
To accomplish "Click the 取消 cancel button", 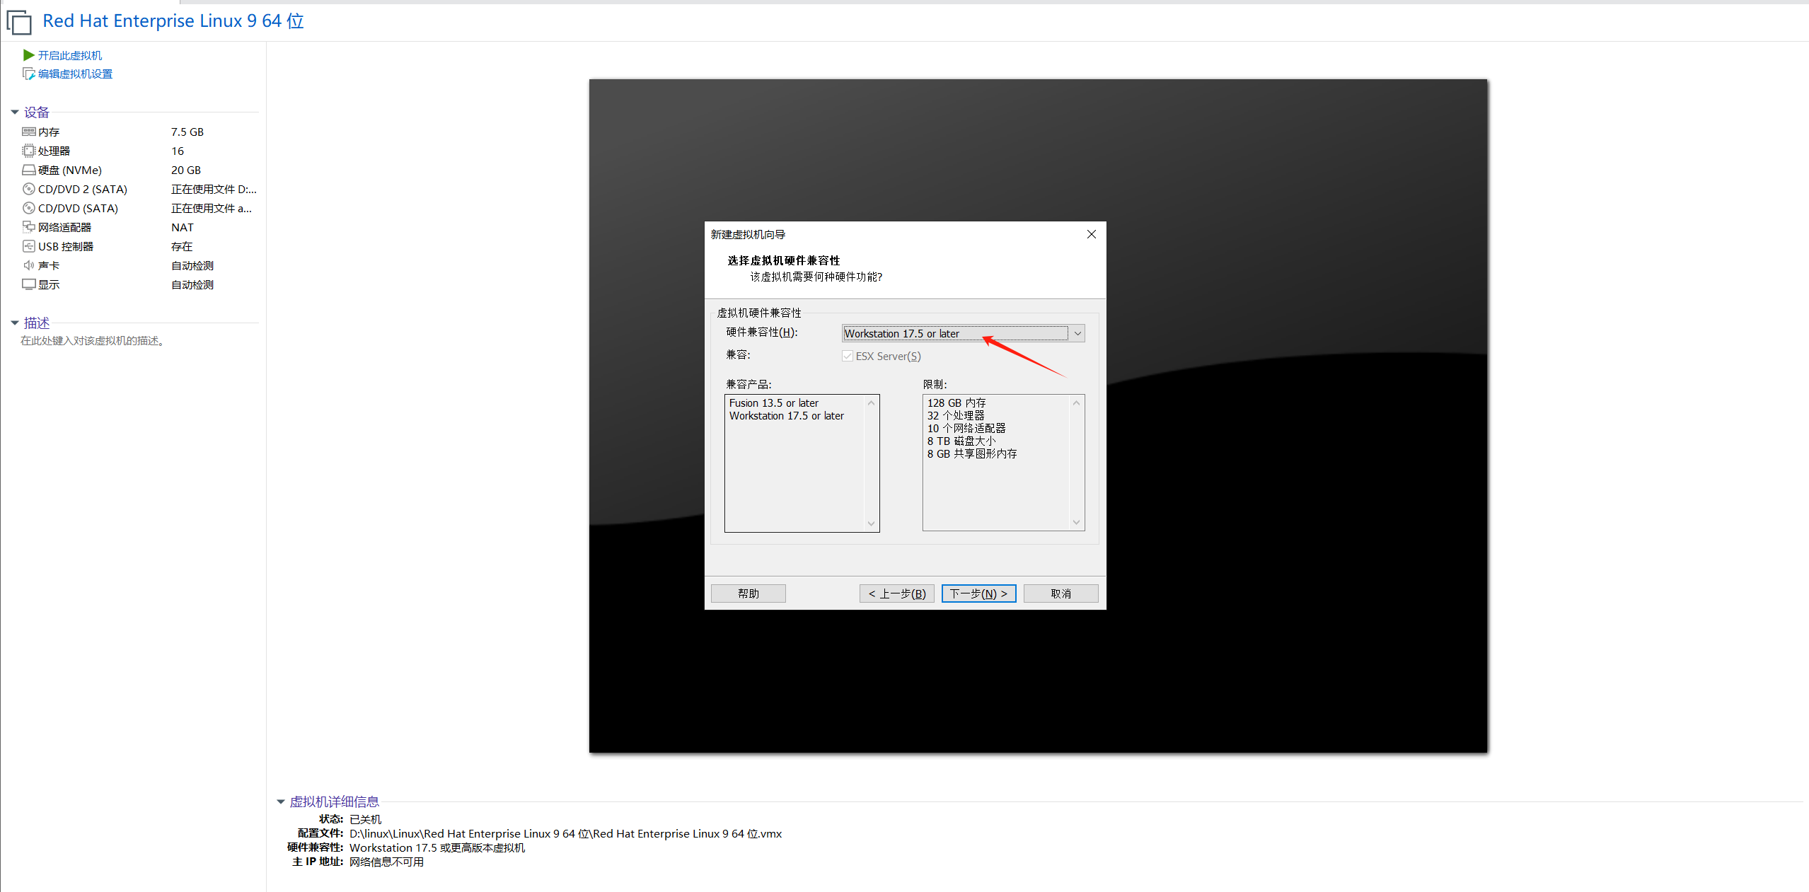I will [1061, 593].
